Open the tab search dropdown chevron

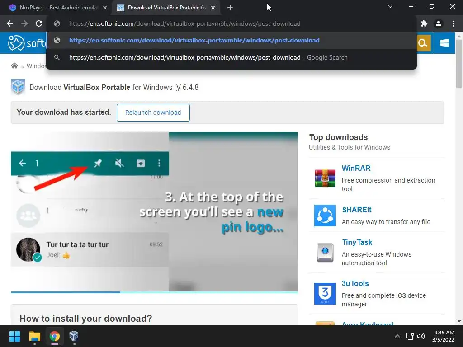[390, 6]
